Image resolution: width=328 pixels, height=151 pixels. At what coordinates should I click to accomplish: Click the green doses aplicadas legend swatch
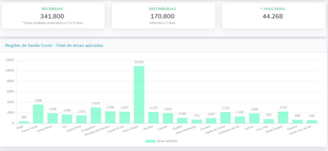[151, 141]
